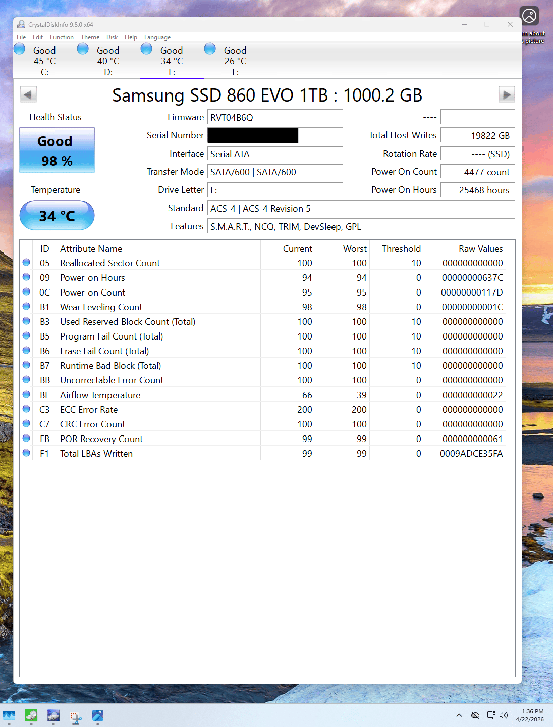Click raw value 00000000637C
Screen dimensions: 553x727
(x=472, y=278)
